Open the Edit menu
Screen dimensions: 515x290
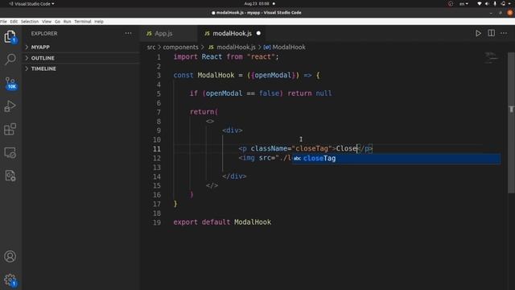point(14,22)
